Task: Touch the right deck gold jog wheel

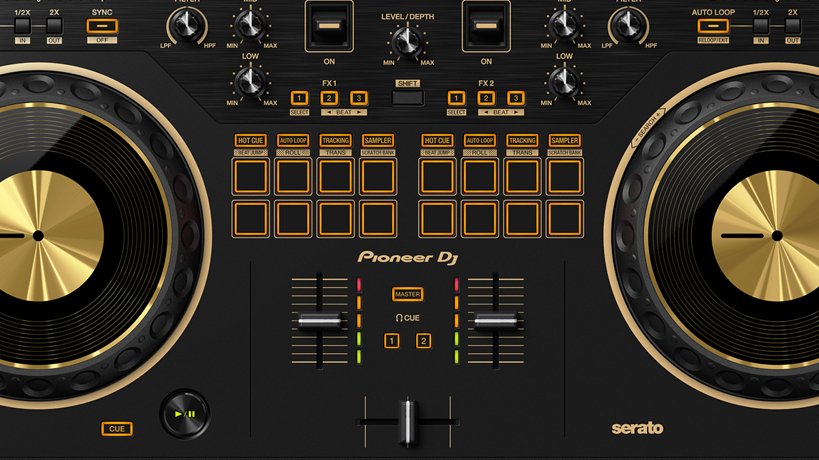Action: tap(777, 235)
